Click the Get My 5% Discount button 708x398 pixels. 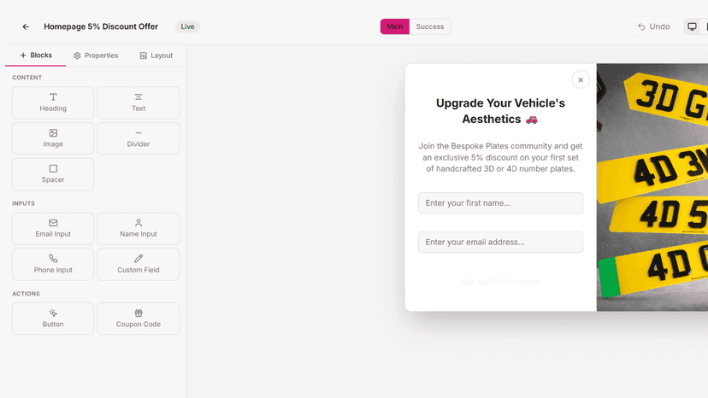pos(500,282)
